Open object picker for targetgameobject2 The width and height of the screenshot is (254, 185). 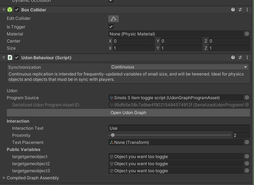[247, 164]
